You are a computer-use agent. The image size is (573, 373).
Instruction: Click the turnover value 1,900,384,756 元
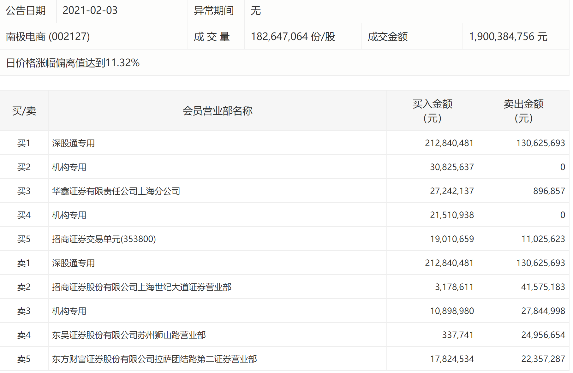(508, 37)
